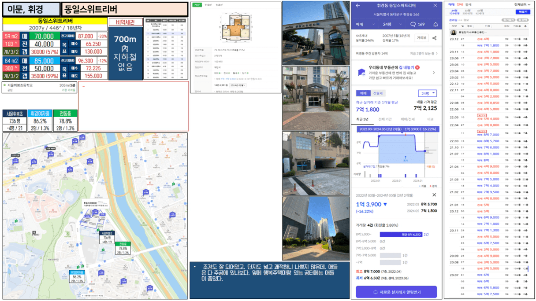The image size is (536, 301).
Task: Open the photo of the building entrance doors
Action: [316, 98]
